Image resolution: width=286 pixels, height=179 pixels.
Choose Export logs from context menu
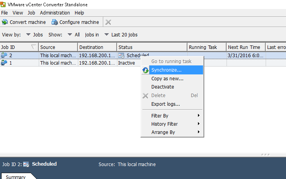165,104
